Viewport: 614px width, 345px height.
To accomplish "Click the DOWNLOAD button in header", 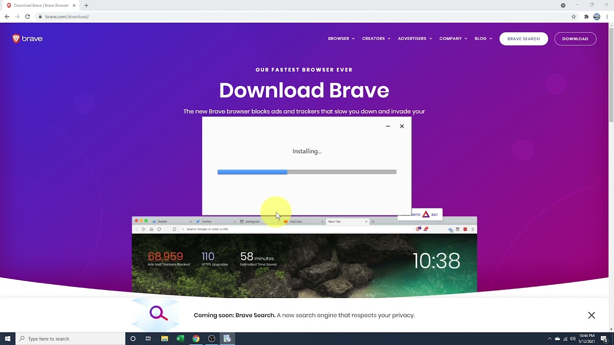I will click(x=575, y=39).
